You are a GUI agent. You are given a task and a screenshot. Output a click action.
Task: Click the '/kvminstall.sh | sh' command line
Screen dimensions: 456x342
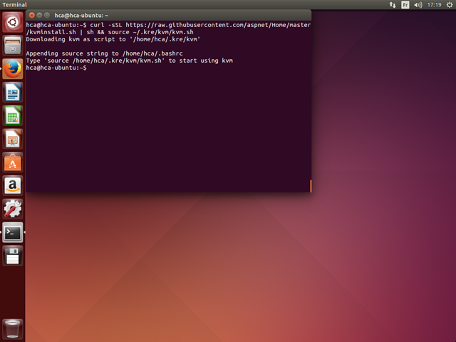coord(110,32)
